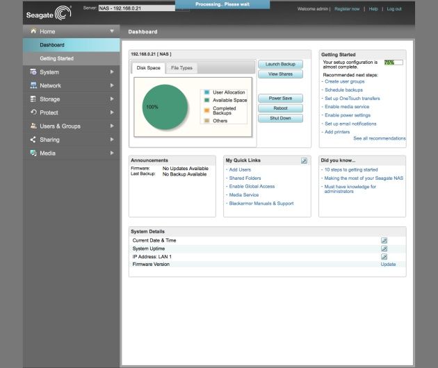
Task: Click the Users & Groups icon
Action: point(33,126)
